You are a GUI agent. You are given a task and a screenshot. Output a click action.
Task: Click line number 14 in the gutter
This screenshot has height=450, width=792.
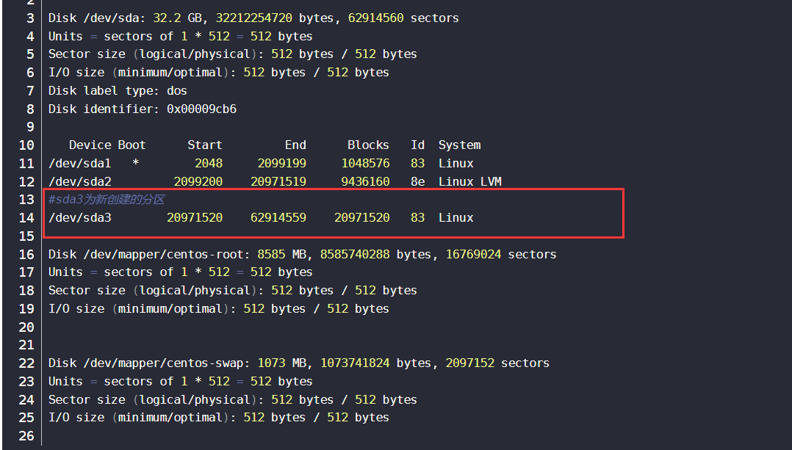[x=26, y=217]
